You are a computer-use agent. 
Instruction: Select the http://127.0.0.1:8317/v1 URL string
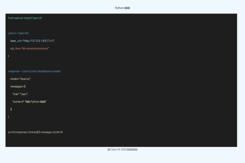(39, 41)
